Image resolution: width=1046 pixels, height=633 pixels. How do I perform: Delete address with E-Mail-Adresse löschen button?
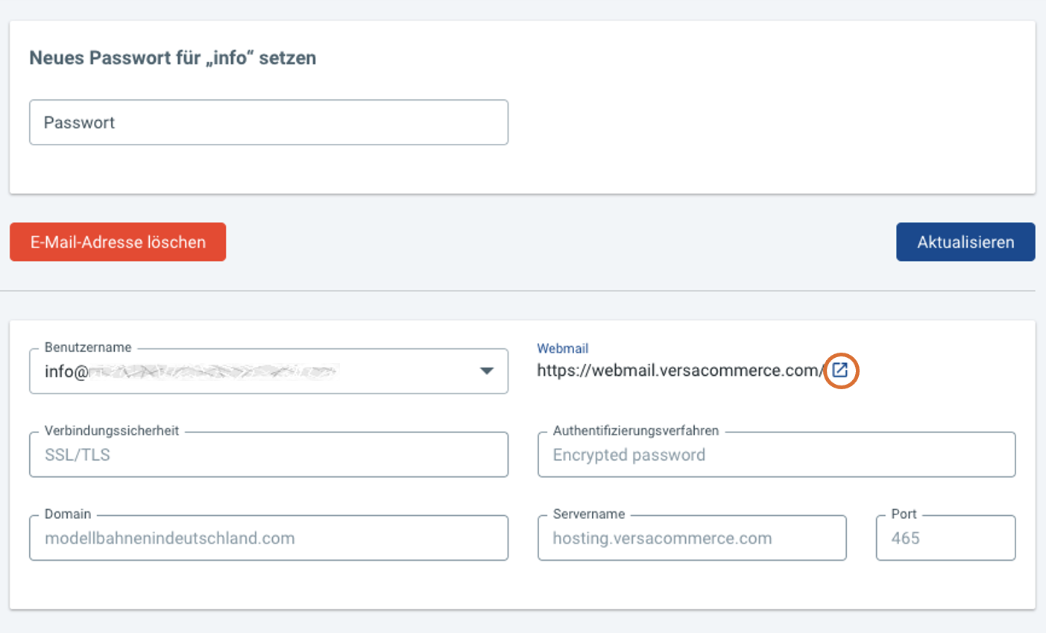tap(118, 242)
